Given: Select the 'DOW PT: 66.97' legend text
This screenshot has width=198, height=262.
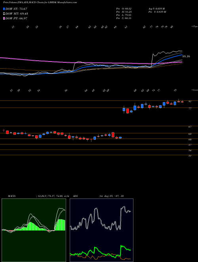Looking at the screenshot, I should (17, 18).
